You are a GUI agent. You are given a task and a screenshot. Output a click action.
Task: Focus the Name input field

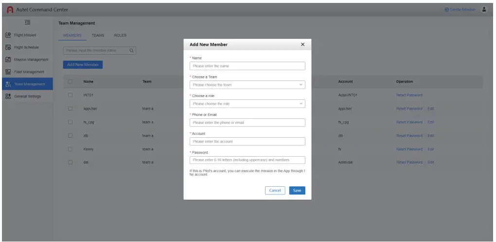(247, 66)
